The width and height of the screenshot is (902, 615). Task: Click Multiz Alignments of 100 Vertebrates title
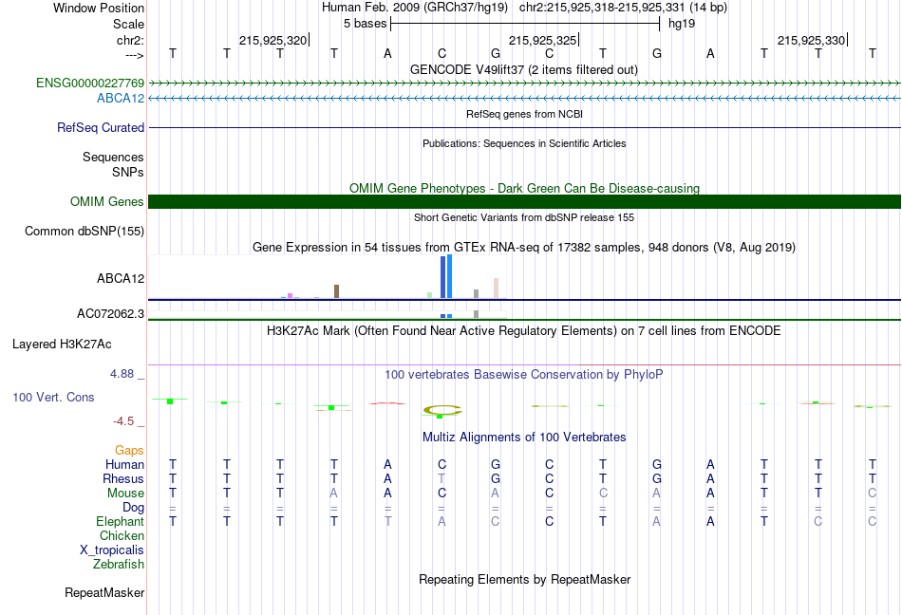pos(524,438)
